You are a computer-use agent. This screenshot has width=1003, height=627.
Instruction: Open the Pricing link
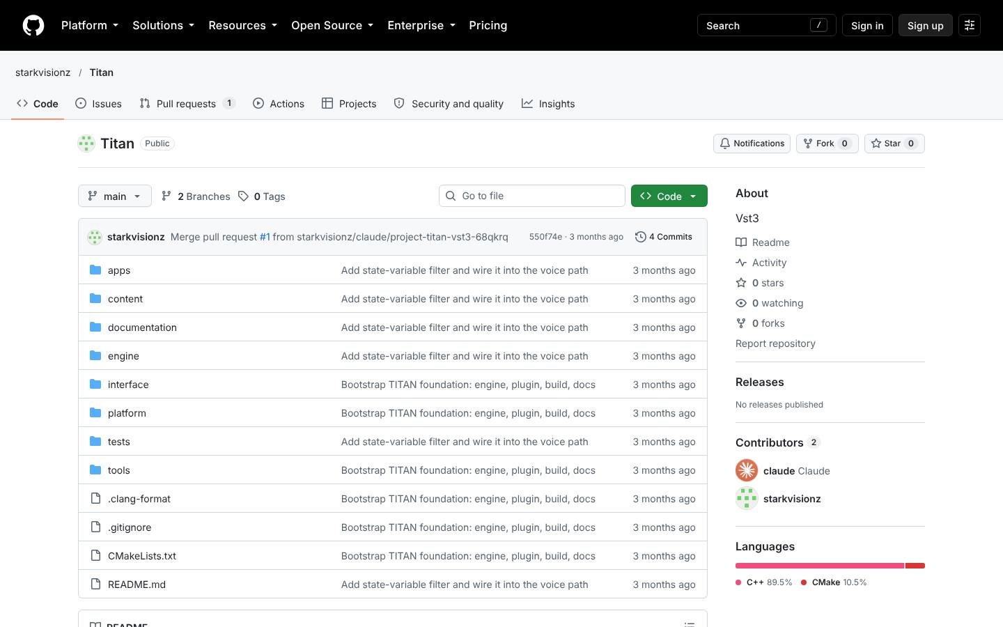tap(488, 25)
